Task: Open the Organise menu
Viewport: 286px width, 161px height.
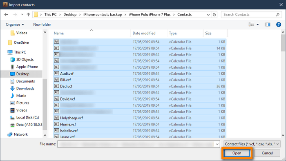Action: (15, 25)
